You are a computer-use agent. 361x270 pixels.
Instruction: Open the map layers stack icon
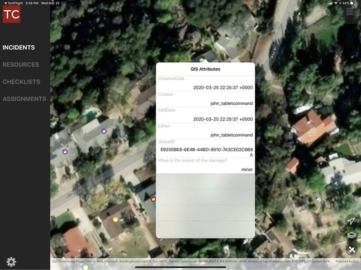[351, 235]
